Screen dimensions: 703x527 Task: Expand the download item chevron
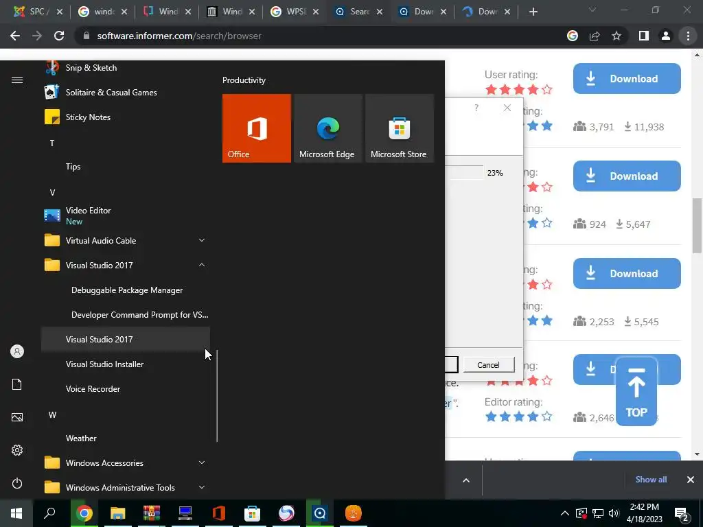pos(466,480)
